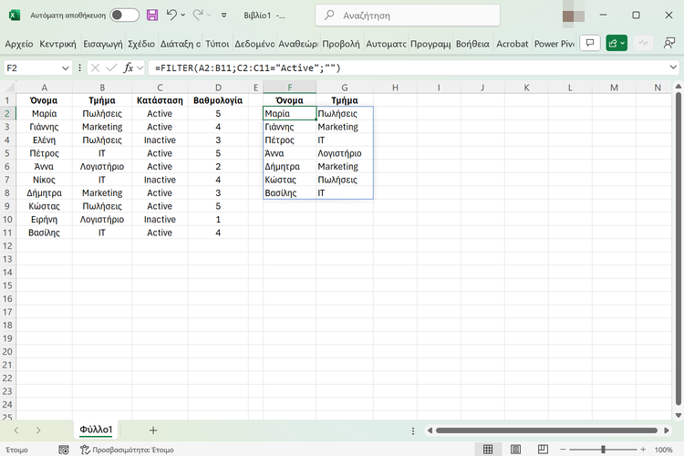Image resolution: width=684 pixels, height=456 pixels.
Task: Click the Save floppy disk icon
Action: click(x=152, y=16)
